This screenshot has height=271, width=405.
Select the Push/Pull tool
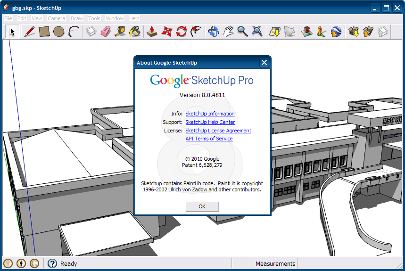click(152, 32)
